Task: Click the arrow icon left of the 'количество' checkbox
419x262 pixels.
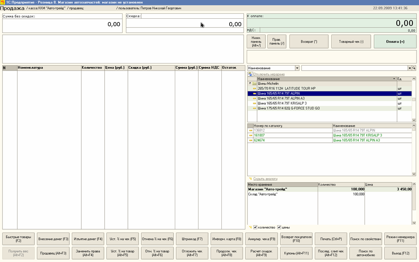Action: [x=250, y=227]
